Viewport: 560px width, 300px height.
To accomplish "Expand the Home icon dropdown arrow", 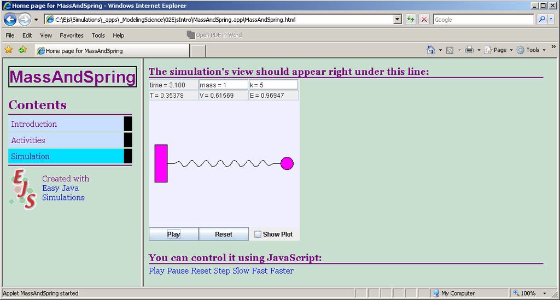I will [440, 50].
